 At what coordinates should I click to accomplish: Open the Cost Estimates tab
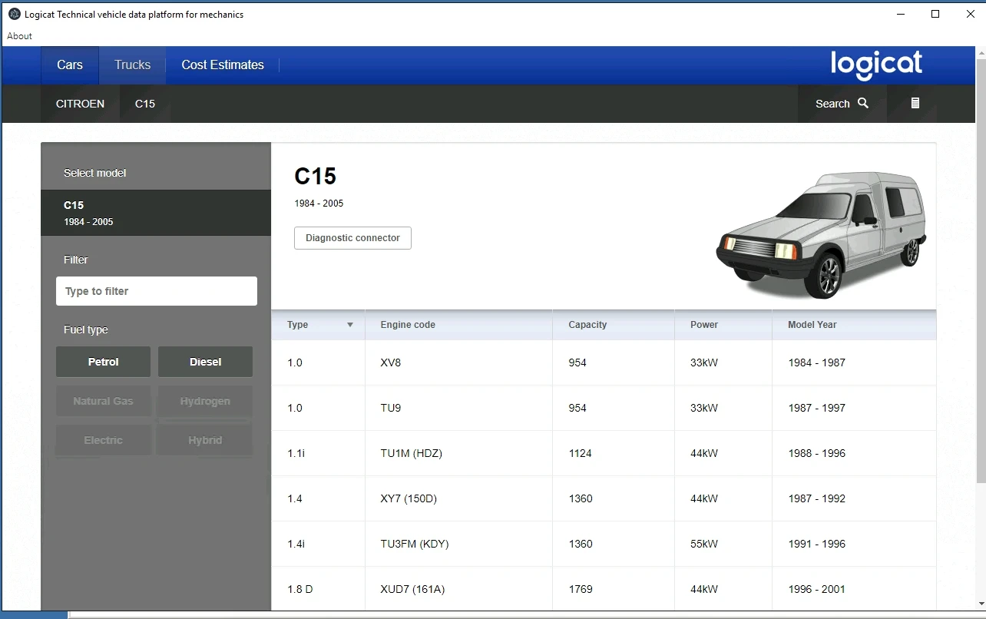point(223,65)
